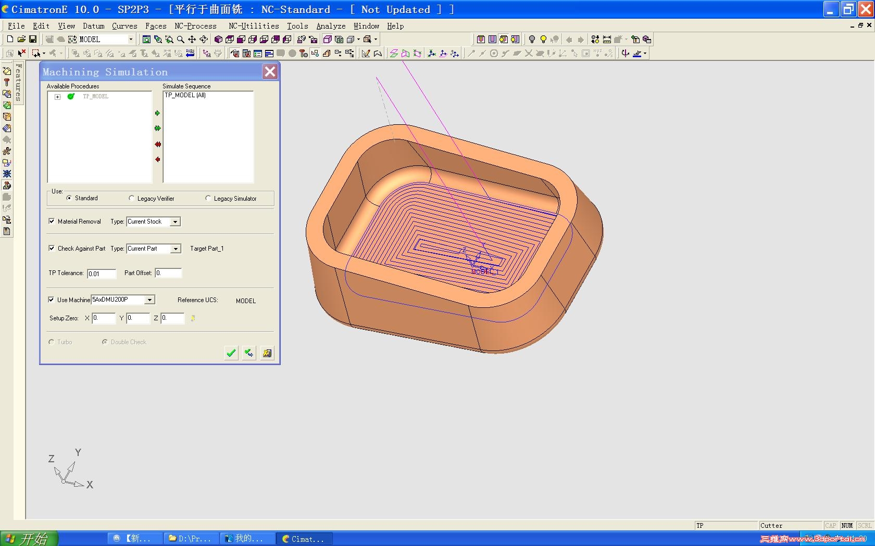The height and width of the screenshot is (546, 875).
Task: Select the pan (four-arrow) view tool
Action: click(x=192, y=39)
